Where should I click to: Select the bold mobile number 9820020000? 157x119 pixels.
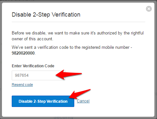pos(23,53)
